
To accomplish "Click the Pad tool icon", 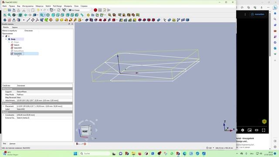I will [57, 20].
